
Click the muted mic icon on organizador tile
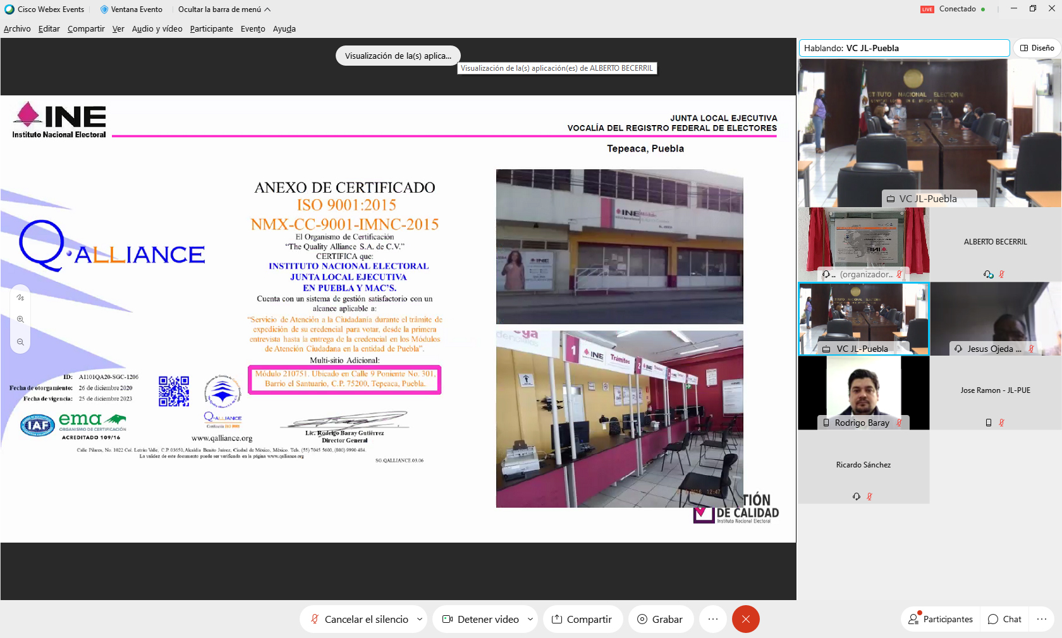(x=899, y=274)
